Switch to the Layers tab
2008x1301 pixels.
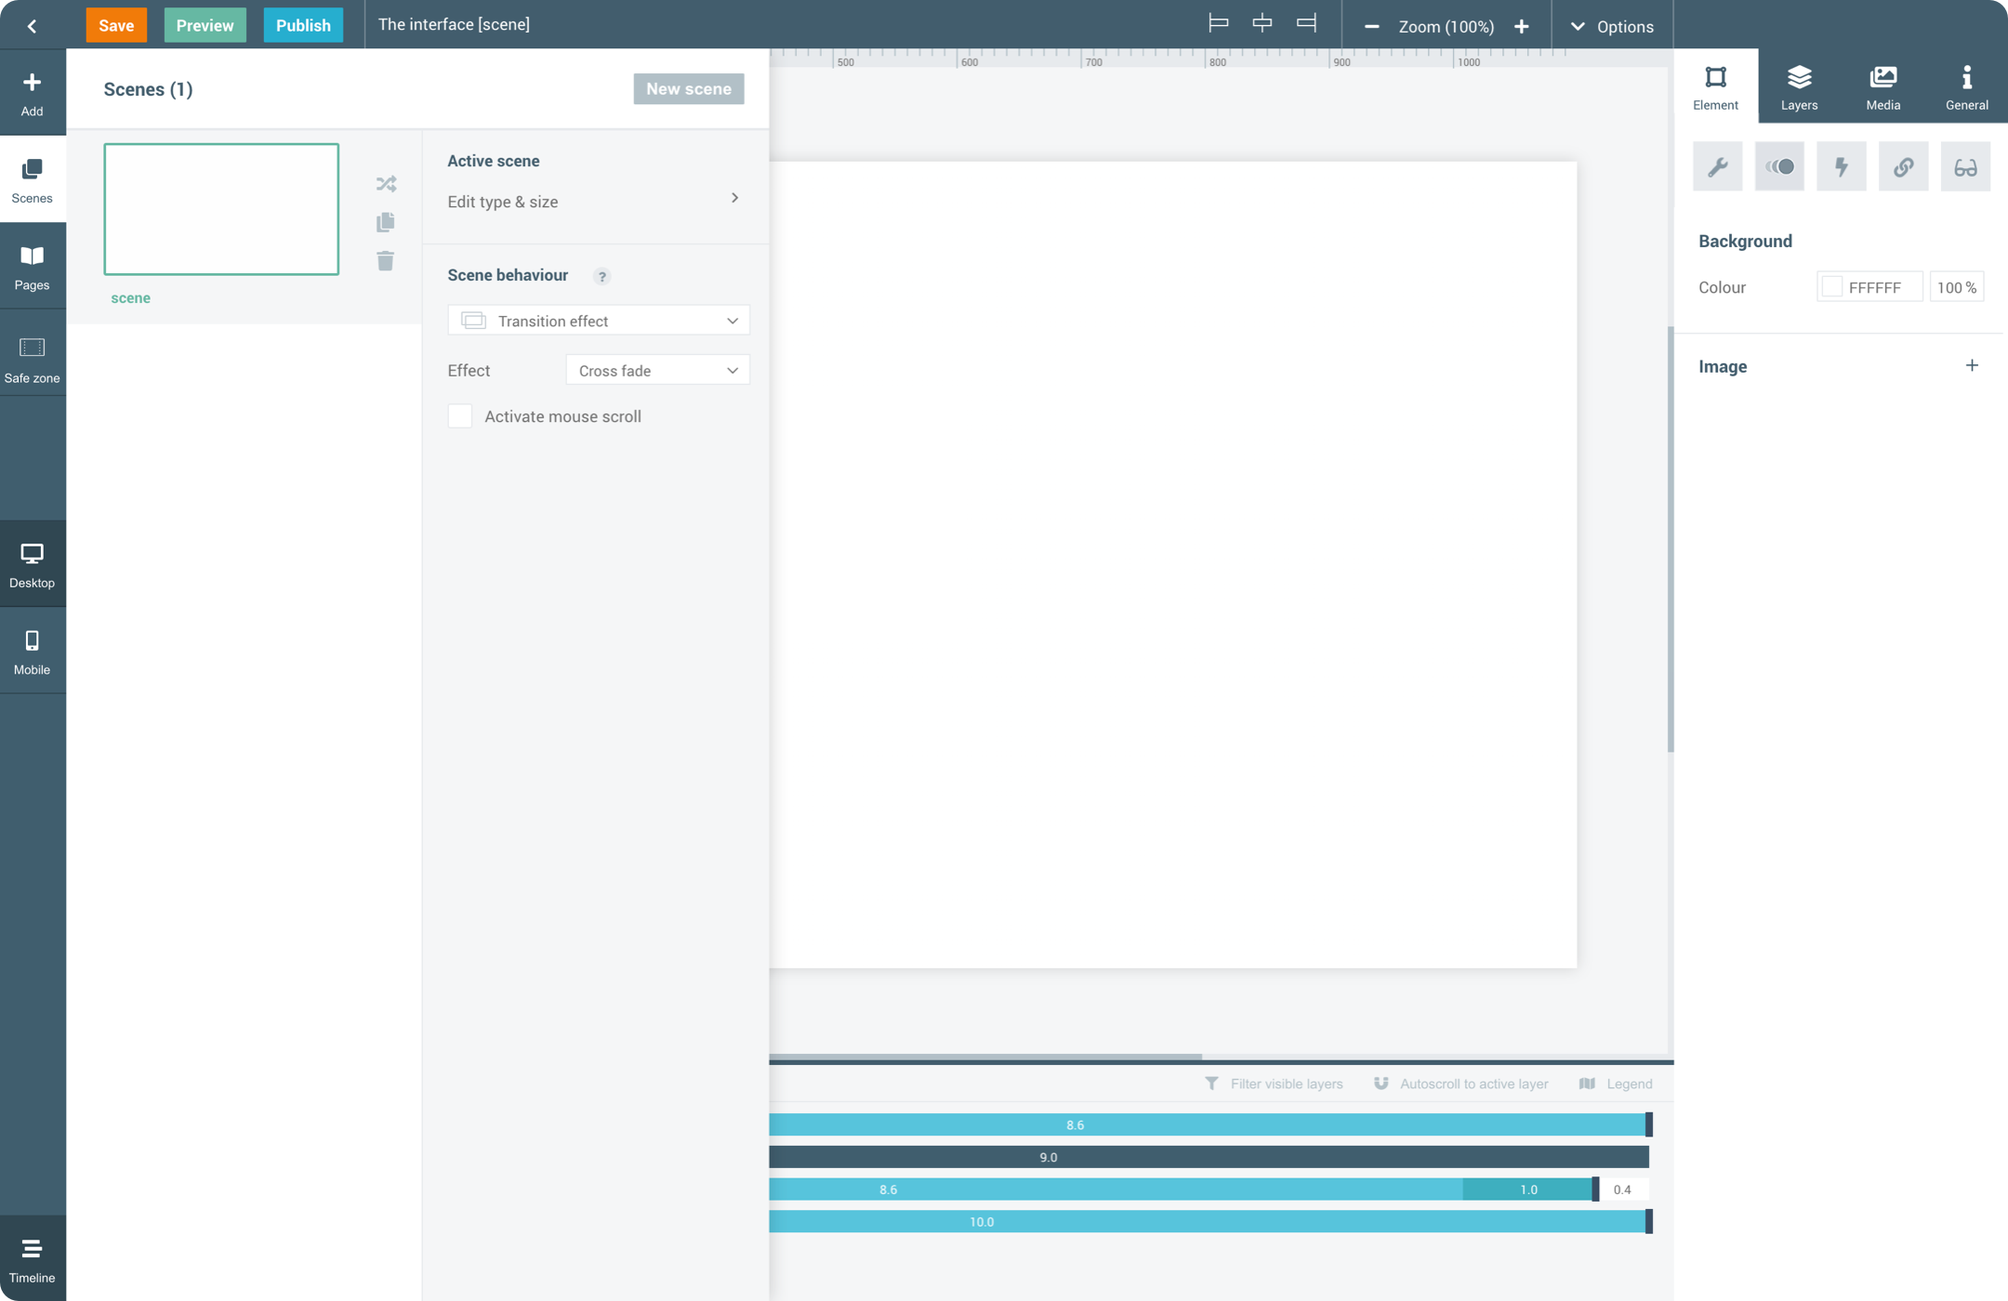coord(1799,87)
